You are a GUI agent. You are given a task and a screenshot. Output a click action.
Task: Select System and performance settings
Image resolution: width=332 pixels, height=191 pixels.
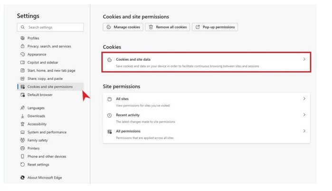pos(47,132)
